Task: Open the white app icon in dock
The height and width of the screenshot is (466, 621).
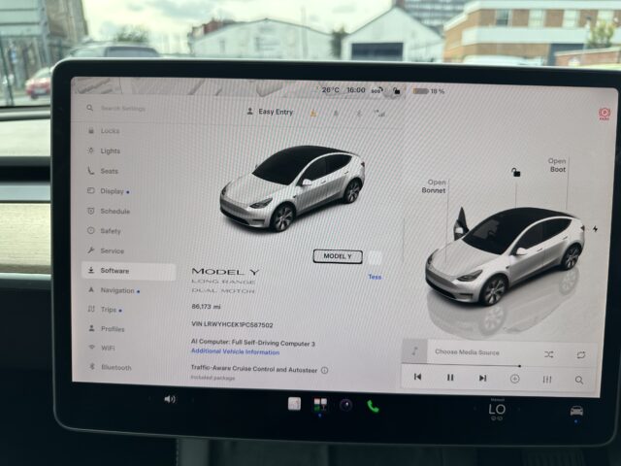Action: click(294, 404)
